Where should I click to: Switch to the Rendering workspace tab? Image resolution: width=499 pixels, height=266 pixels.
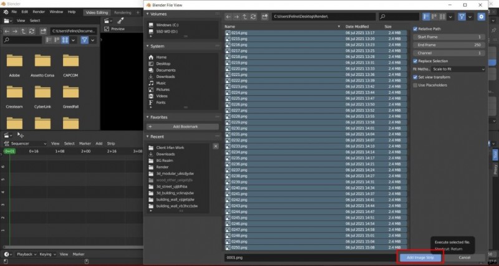123,11
